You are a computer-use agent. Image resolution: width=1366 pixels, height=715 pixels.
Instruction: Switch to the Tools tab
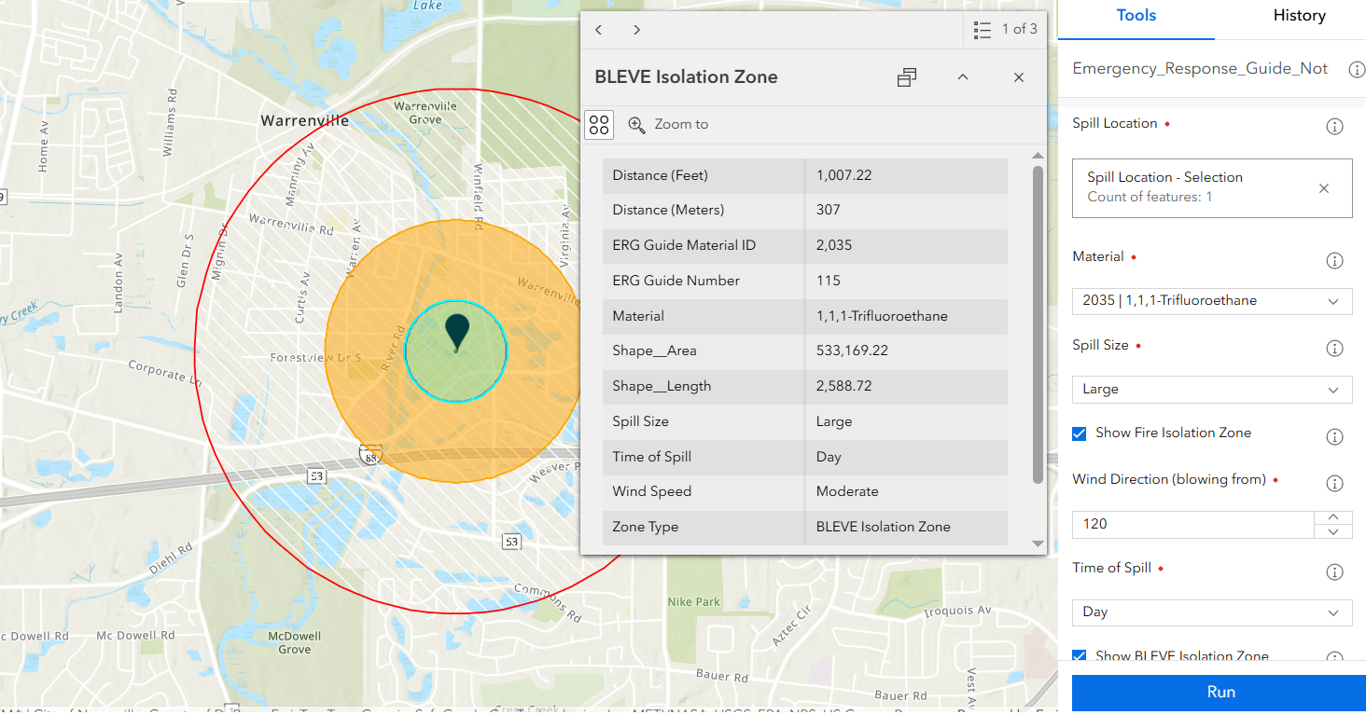(1136, 16)
